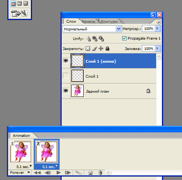This screenshot has width=182, height=180.
Task: Select layer name Слой 1 (копия)
Action: (101, 61)
